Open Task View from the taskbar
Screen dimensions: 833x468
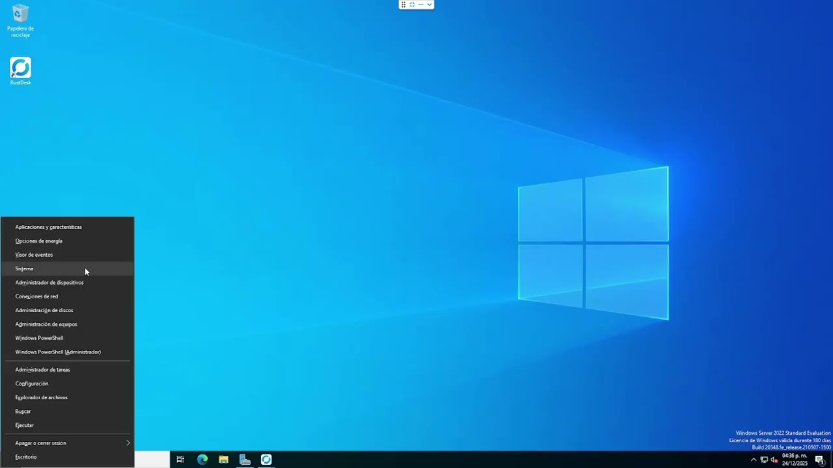tap(180, 460)
